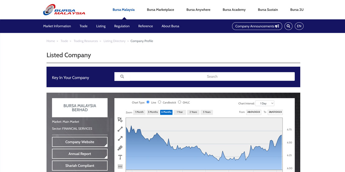Click the Listed Company heading
345x172 pixels.
69,55
